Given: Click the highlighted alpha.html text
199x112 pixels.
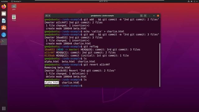Looking at the screenshot, I should (52, 83).
